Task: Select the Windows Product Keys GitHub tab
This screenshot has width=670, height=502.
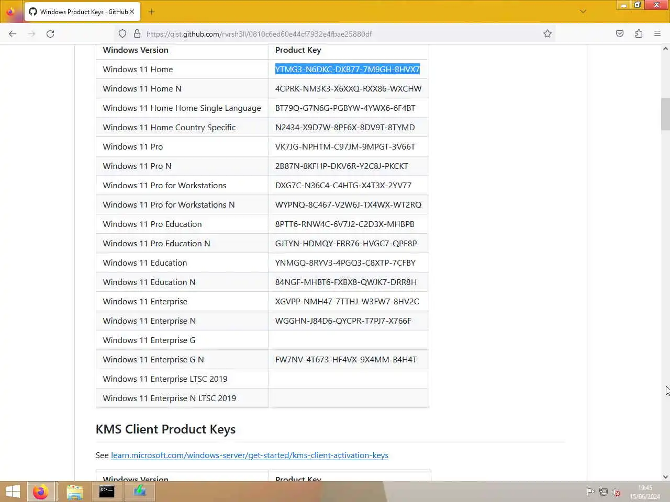Action: pyautogui.click(x=82, y=12)
